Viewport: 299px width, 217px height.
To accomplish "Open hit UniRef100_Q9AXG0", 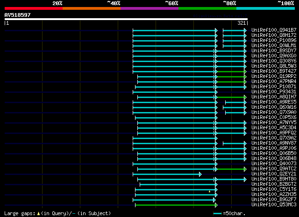I will (x=274, y=56).
